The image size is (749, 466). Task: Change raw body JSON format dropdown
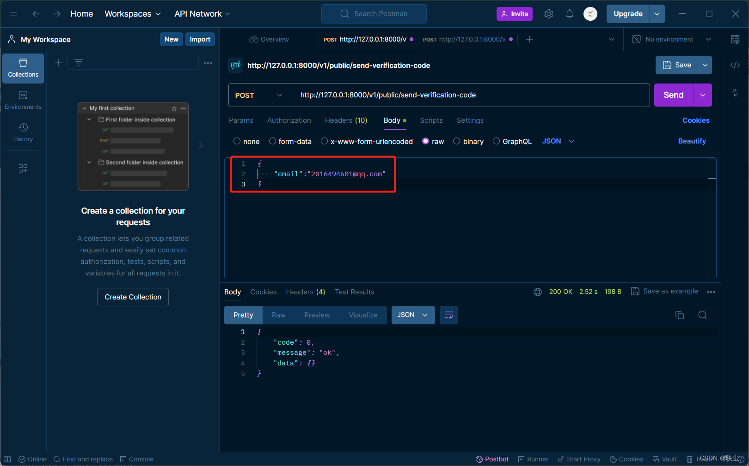click(x=558, y=141)
